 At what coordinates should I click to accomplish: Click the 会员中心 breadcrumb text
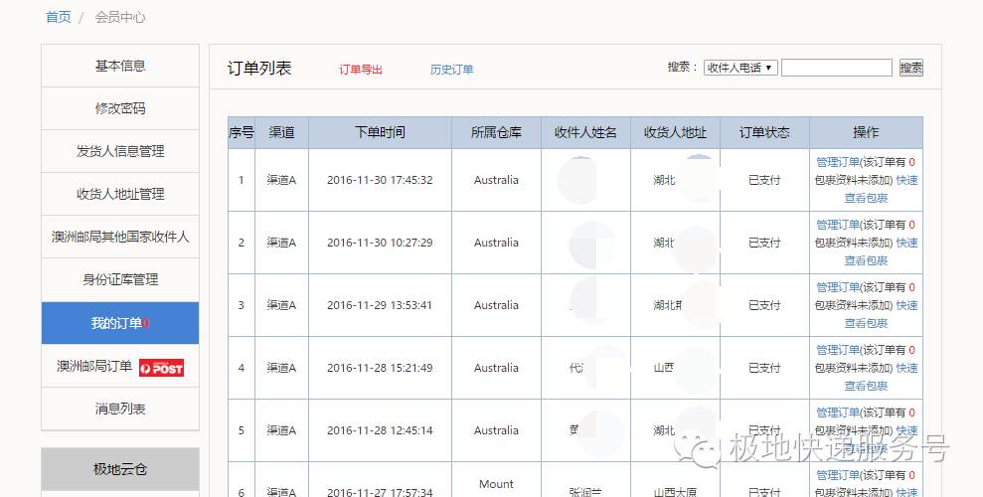[x=120, y=17]
